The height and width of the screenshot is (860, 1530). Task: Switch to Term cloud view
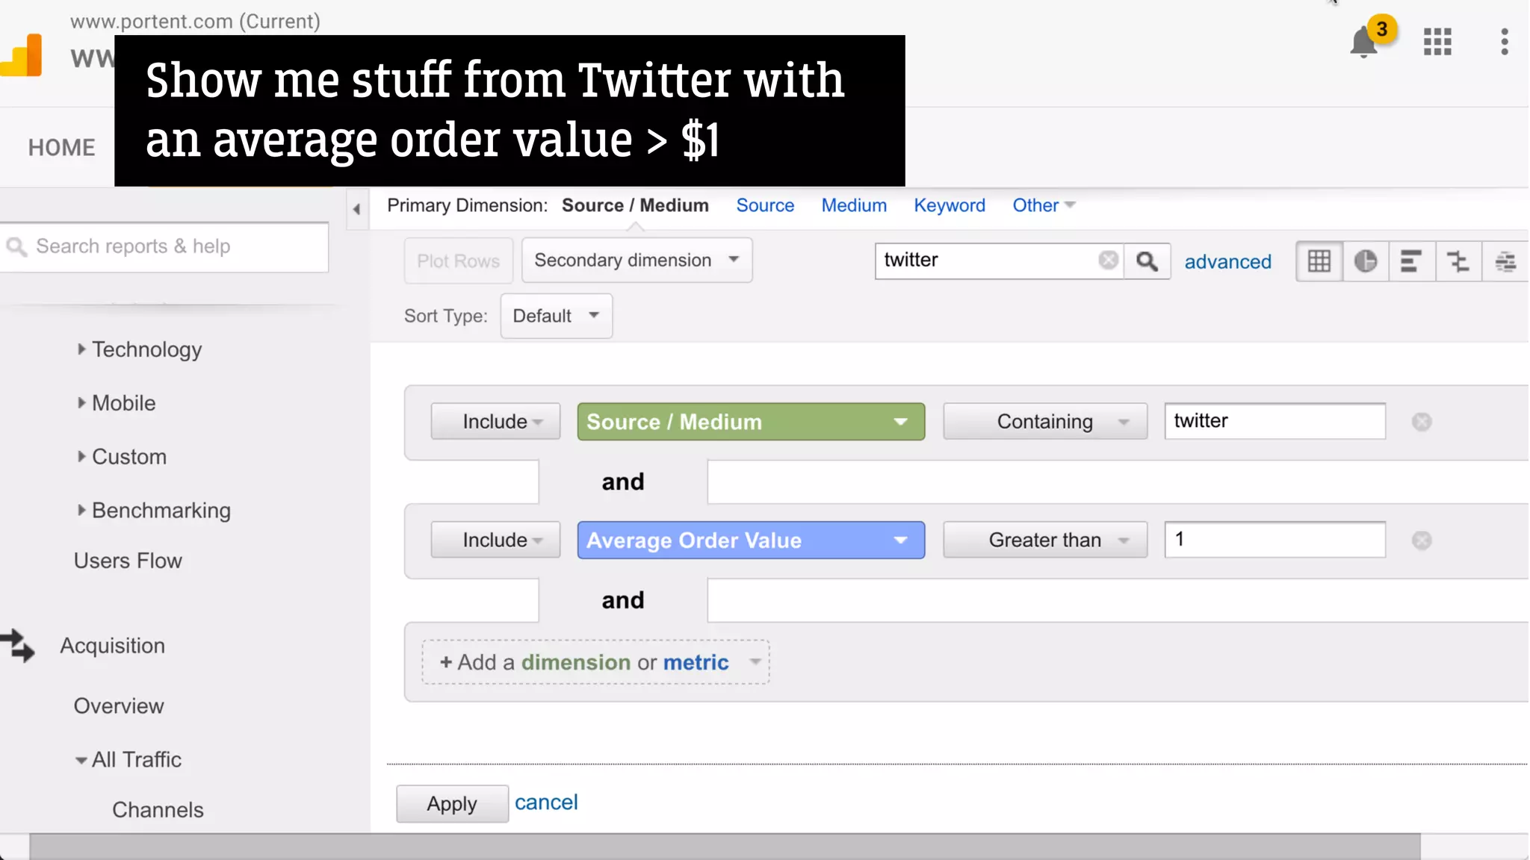tap(1505, 261)
